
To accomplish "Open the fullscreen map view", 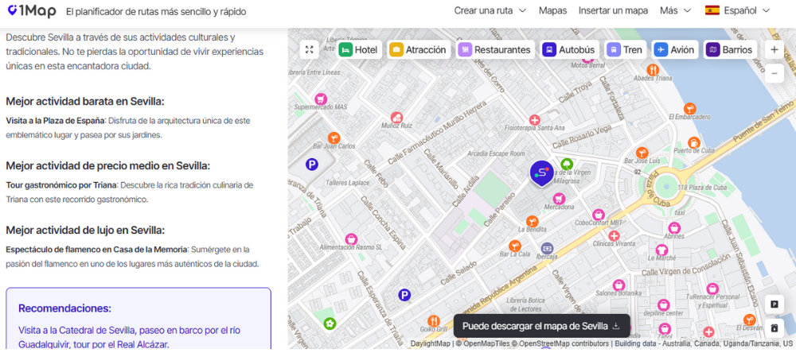I will (x=309, y=50).
